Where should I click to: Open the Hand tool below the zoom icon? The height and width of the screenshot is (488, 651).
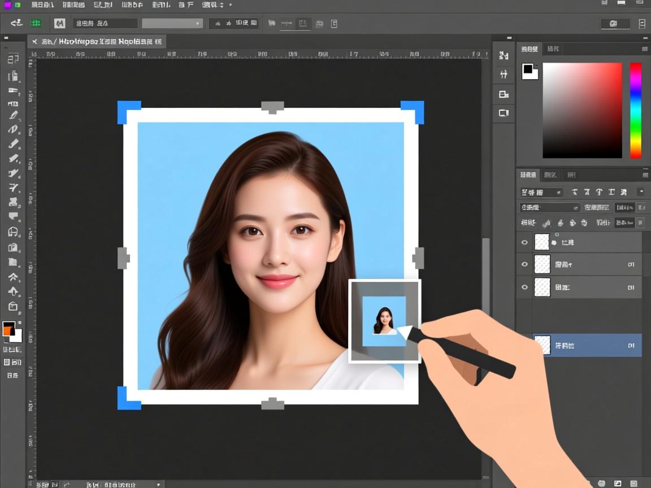(x=503, y=74)
